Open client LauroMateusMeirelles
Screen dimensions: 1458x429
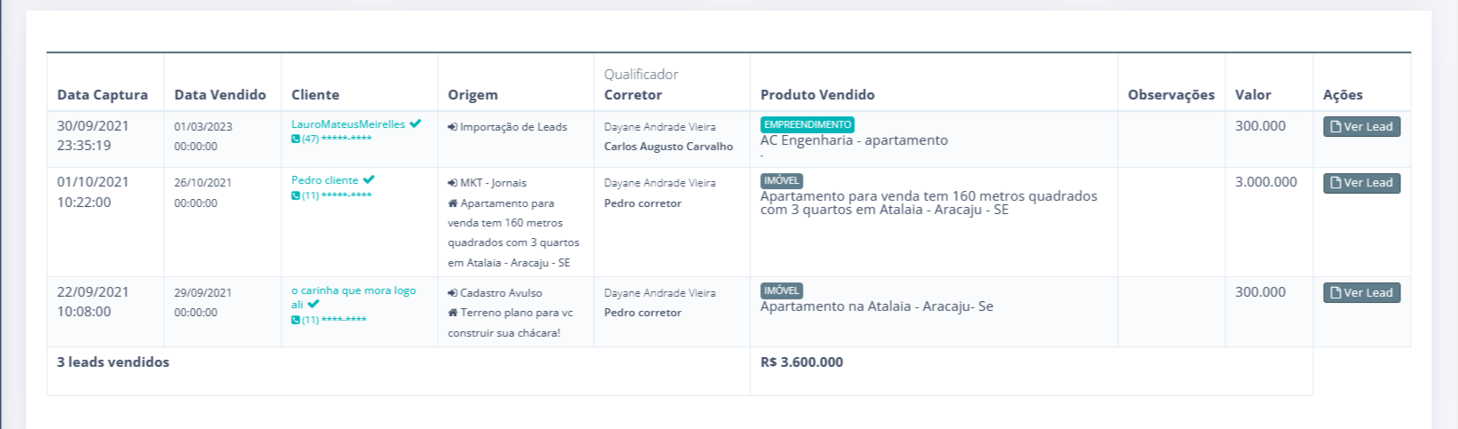point(348,124)
